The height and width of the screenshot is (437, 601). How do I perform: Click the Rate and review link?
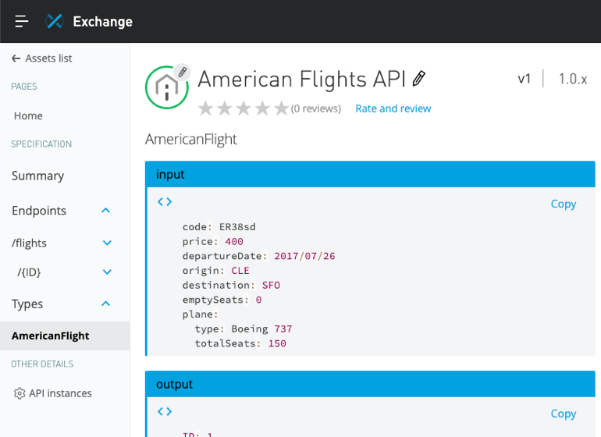coord(393,108)
